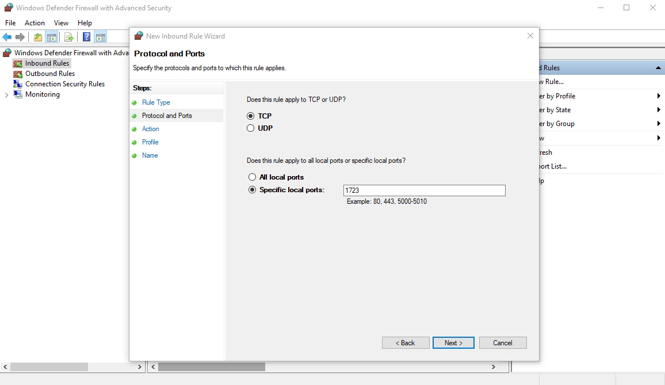This screenshot has height=385, width=665.
Task: Go to the Name wizard step
Action: coord(150,155)
